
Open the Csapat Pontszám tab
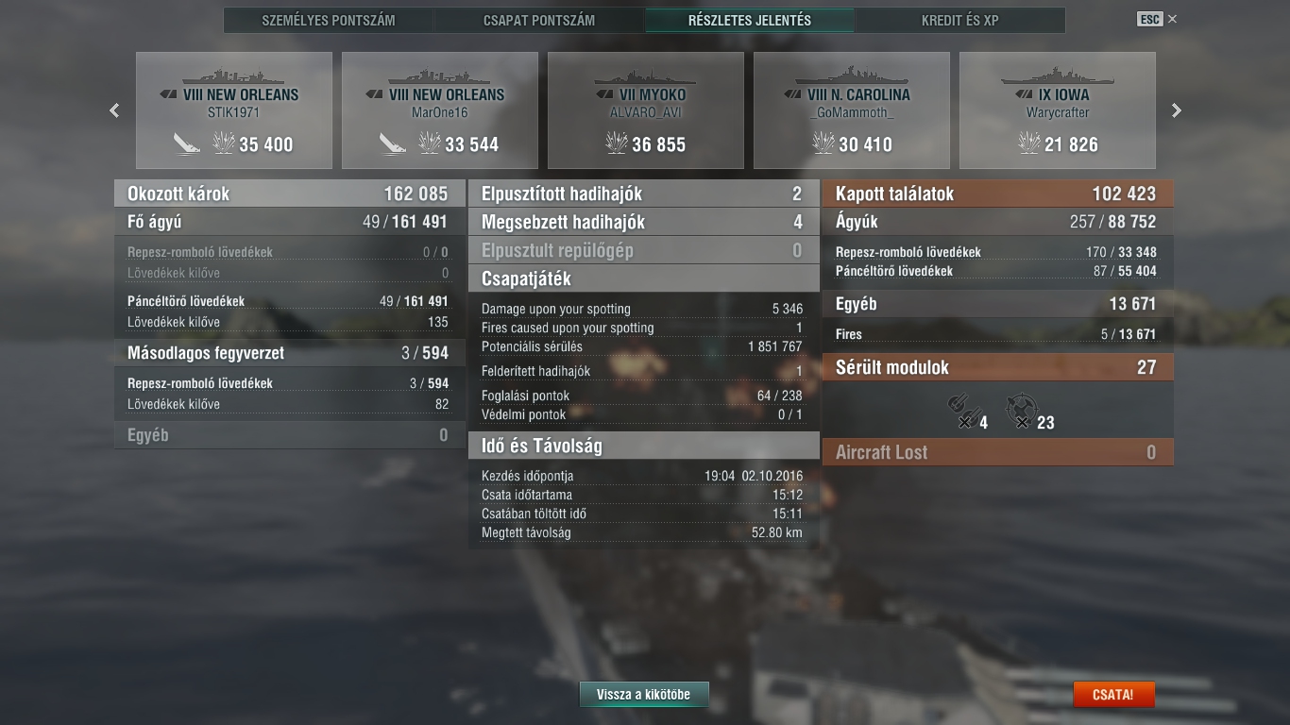tap(539, 20)
